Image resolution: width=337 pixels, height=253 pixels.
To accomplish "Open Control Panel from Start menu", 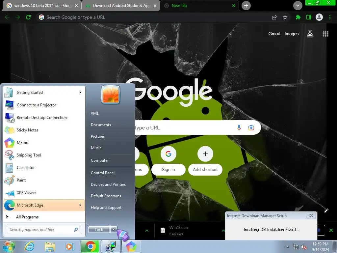I will 103,173.
